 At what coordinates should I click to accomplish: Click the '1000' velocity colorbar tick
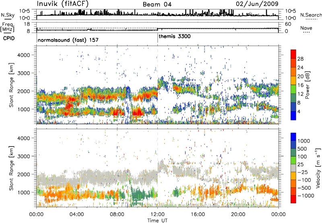tap(303, 141)
